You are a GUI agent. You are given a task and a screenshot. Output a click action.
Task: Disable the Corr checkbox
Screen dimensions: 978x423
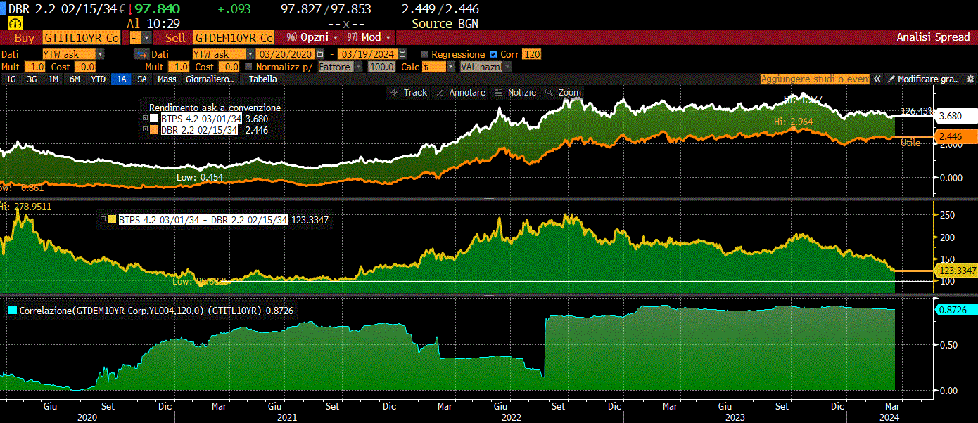[493, 54]
